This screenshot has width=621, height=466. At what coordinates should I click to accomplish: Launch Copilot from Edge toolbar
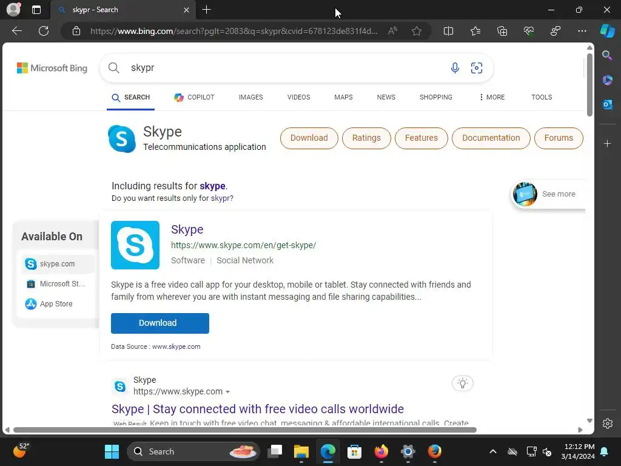[x=607, y=31]
